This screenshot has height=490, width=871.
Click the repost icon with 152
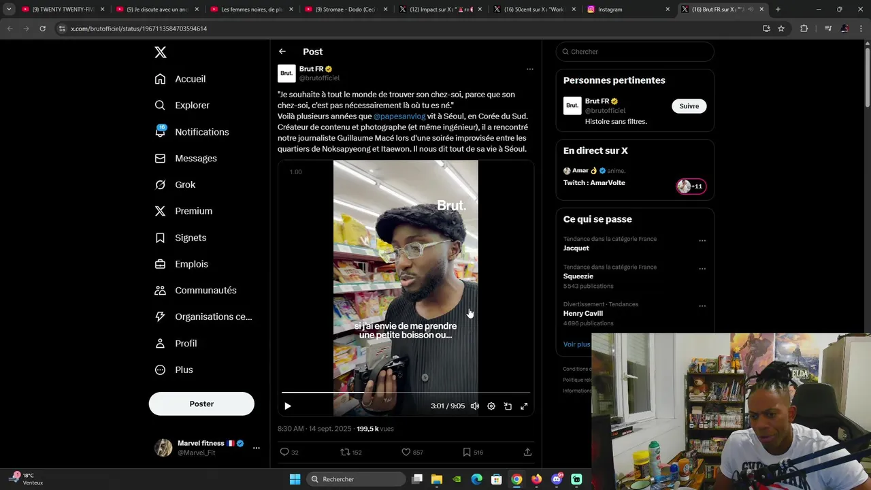point(345,452)
